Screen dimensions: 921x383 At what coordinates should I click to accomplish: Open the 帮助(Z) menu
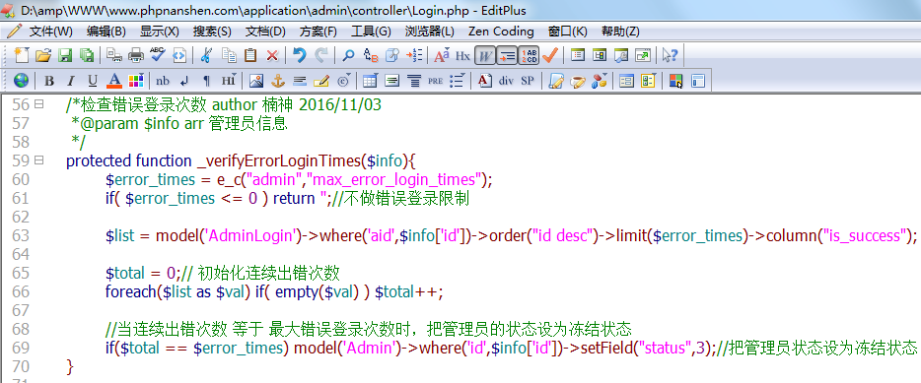[x=620, y=32]
